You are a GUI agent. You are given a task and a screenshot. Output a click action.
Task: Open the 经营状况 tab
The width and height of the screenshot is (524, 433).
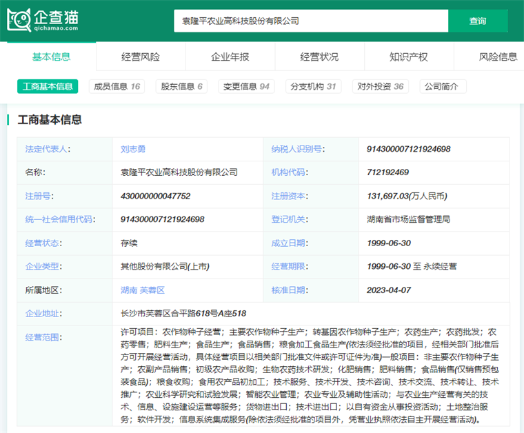319,57
